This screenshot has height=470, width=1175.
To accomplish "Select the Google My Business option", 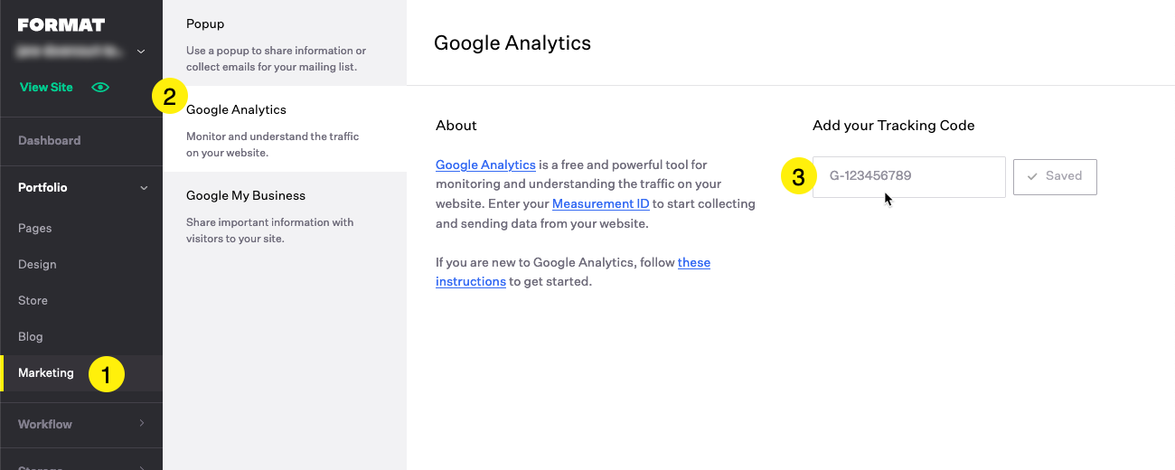I will pyautogui.click(x=285, y=215).
